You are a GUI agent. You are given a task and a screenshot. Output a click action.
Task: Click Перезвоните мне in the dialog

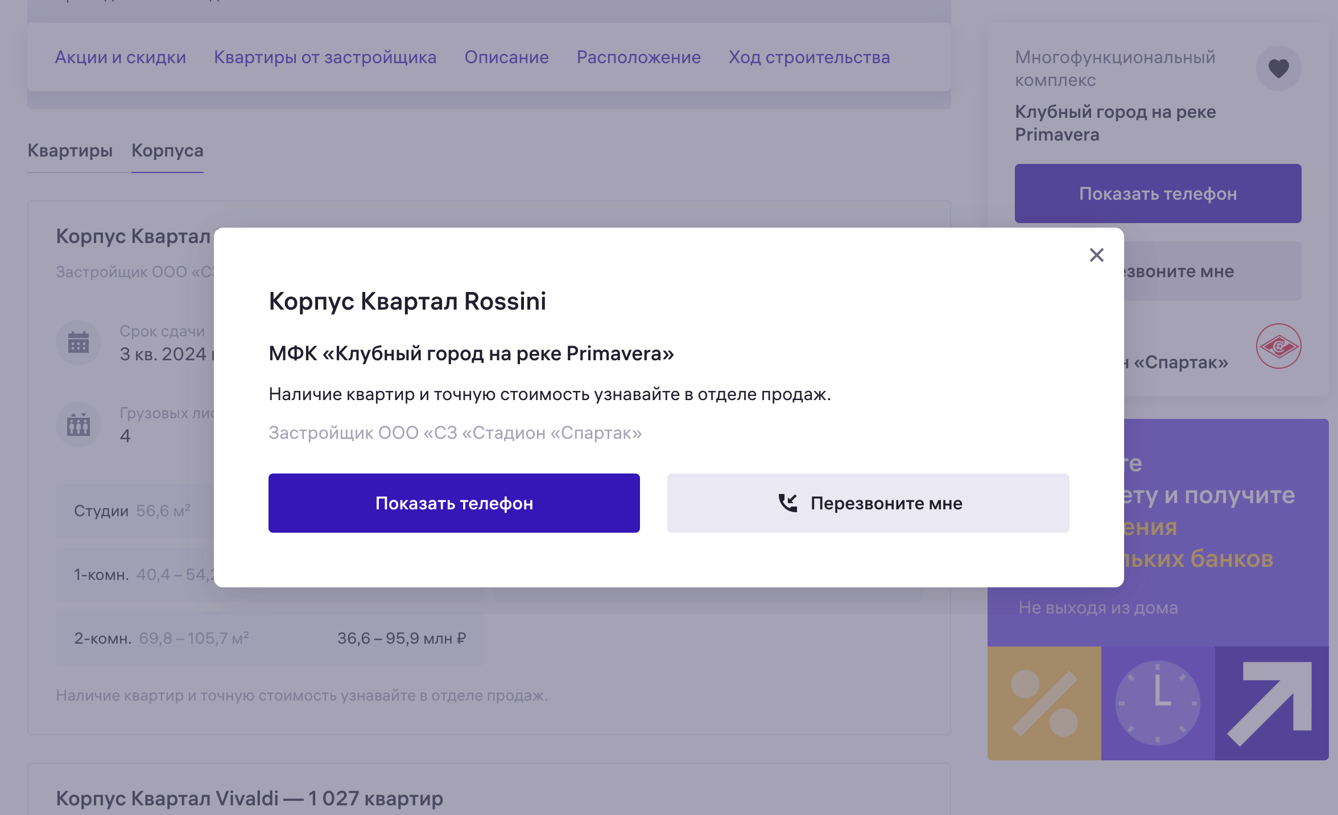point(868,503)
